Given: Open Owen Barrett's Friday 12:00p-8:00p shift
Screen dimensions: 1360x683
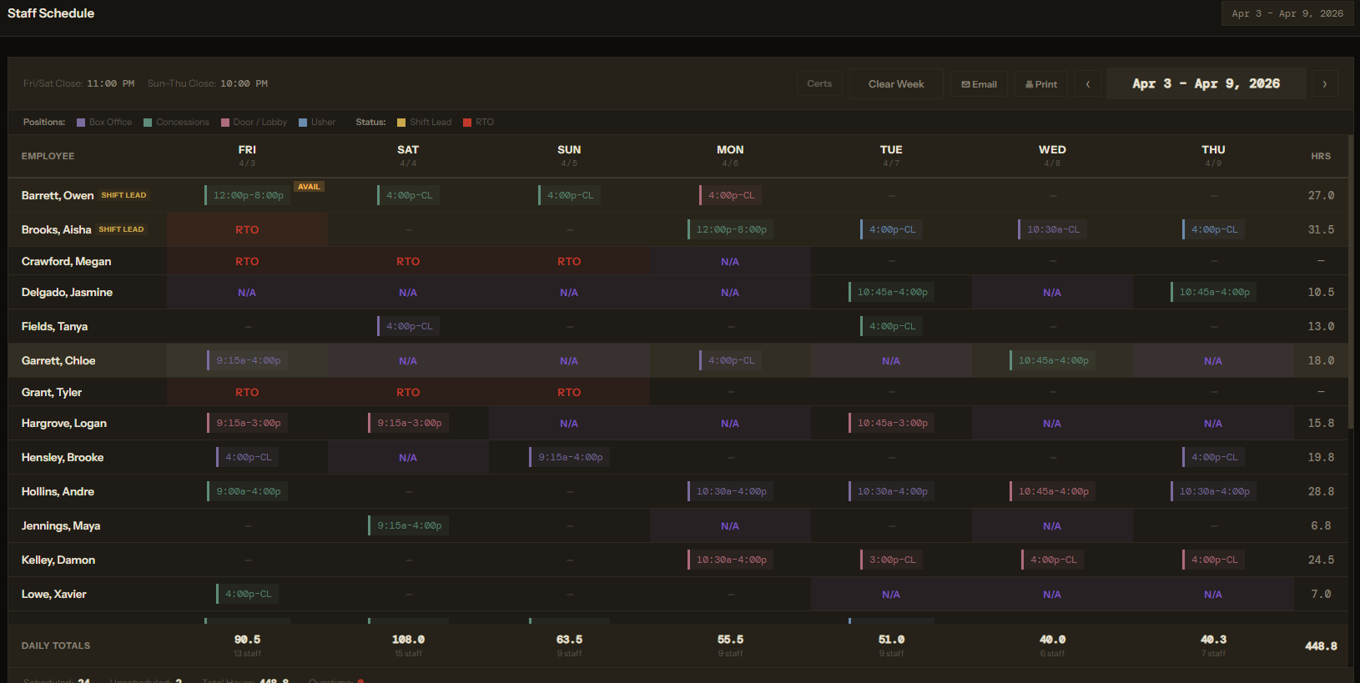Looking at the screenshot, I should (248, 195).
